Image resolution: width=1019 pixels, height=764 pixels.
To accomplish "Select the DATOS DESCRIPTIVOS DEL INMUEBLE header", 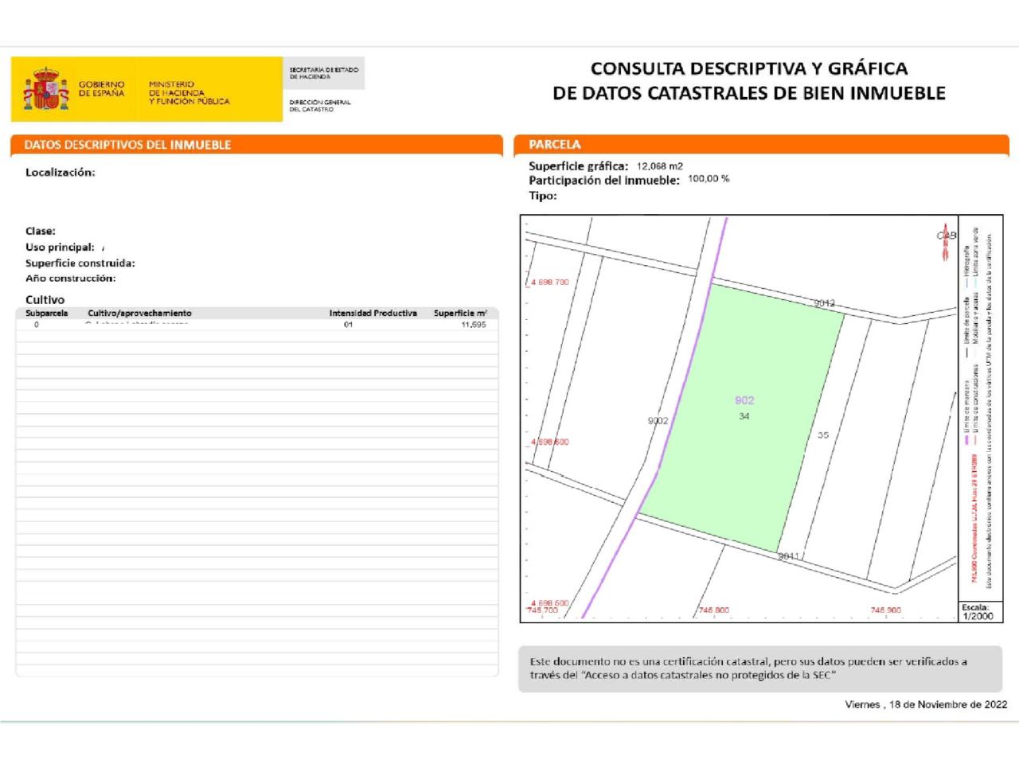I will coord(127,145).
